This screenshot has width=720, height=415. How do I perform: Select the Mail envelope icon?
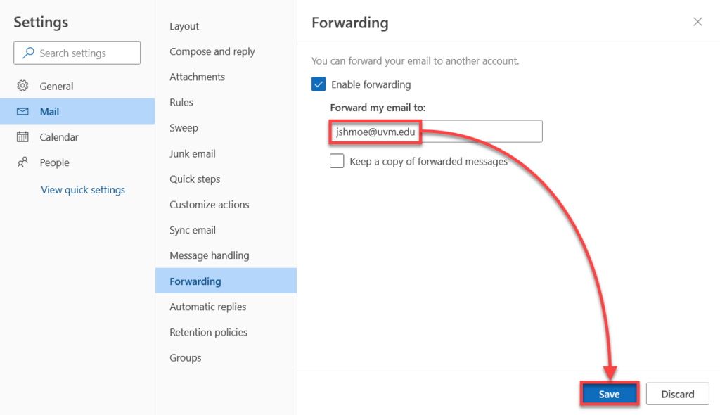pos(23,111)
